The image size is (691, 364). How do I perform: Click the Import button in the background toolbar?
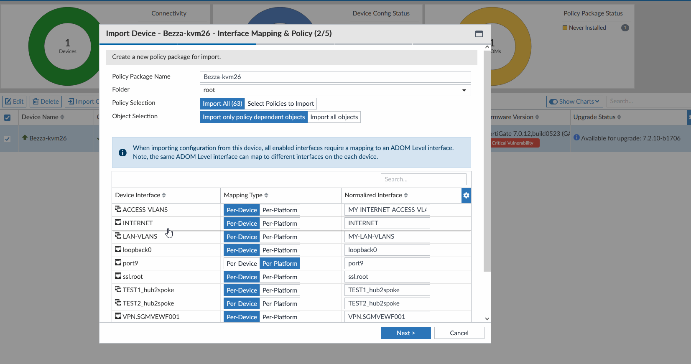pos(82,102)
